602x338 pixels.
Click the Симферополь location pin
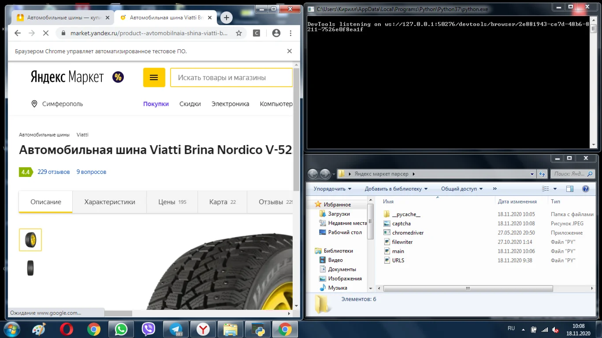tap(34, 104)
